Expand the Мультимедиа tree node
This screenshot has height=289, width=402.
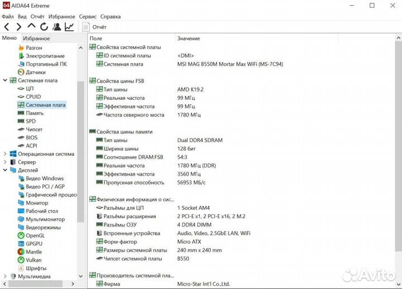pos(5,276)
